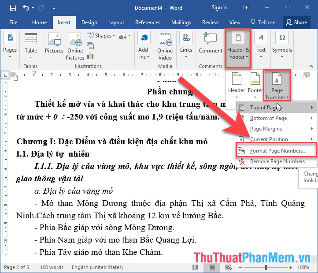The image size is (318, 273).
Task: Click the 'Phần chung' title text
Action: click(170, 92)
